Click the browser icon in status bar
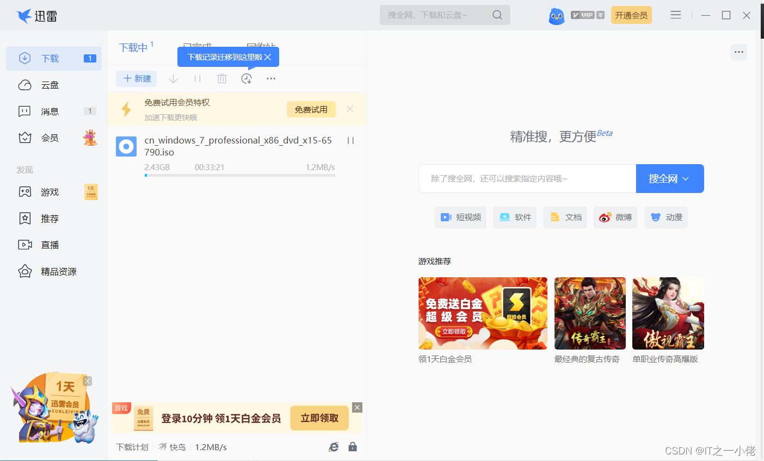This screenshot has width=764, height=461. [x=334, y=447]
